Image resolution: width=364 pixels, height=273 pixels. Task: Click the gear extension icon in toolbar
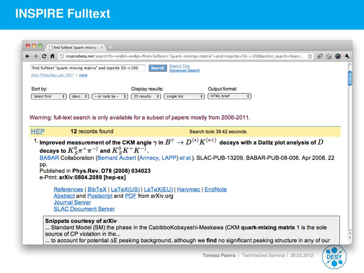[x=329, y=56]
